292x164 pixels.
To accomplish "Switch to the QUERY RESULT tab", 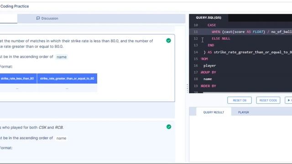I will (x=214, y=113).
